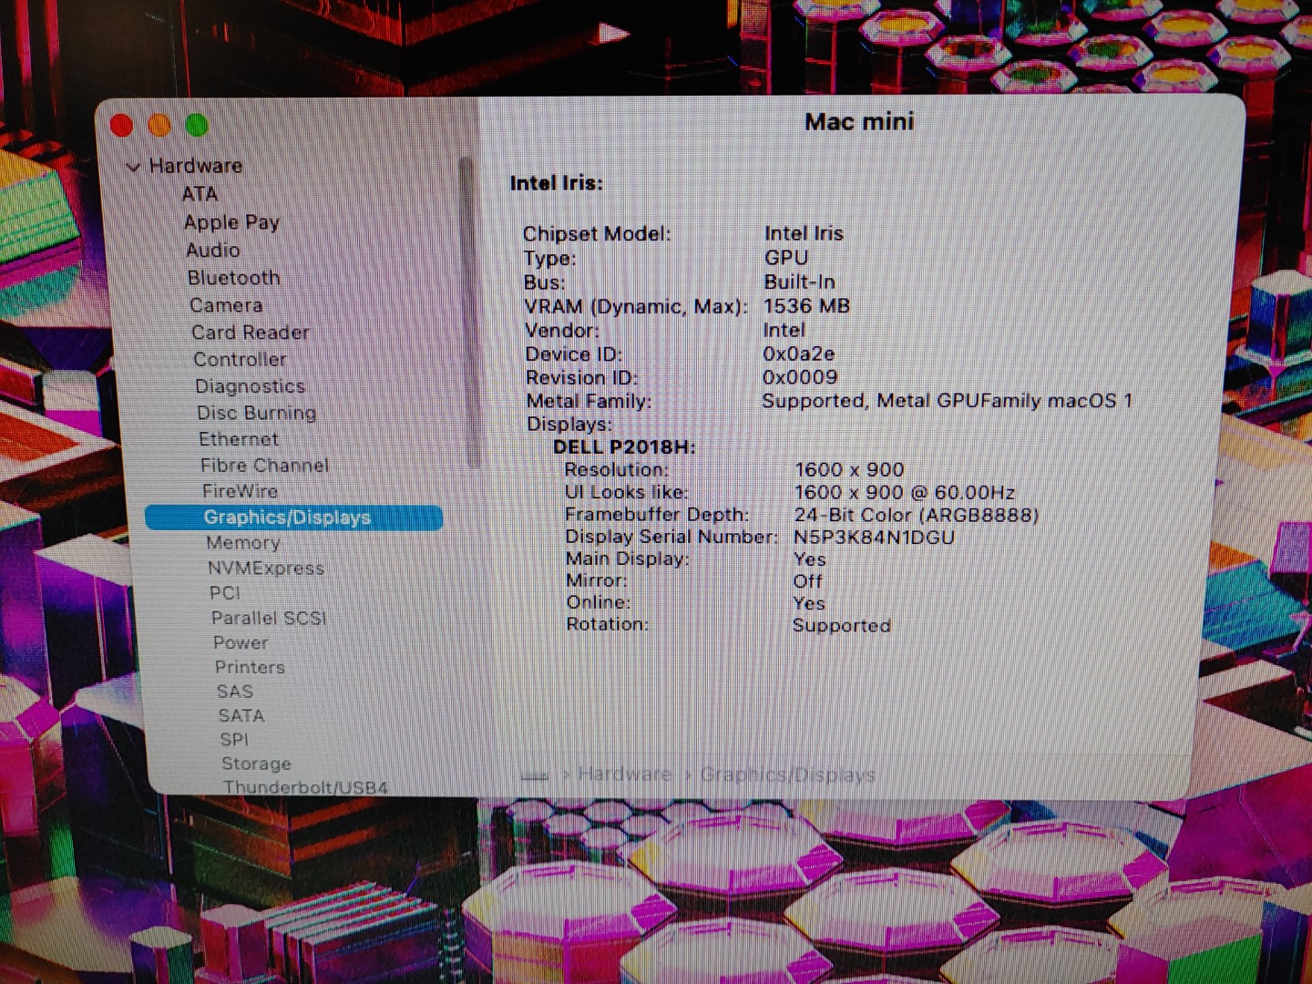This screenshot has width=1312, height=984.
Task: Click the Metal GPUFamily macOS 1 value
Action: pyautogui.click(x=1005, y=401)
